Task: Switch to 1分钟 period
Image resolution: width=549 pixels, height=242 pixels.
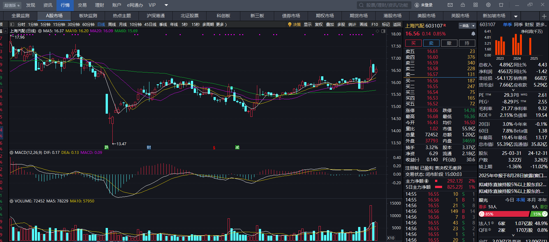Action: click(33, 25)
